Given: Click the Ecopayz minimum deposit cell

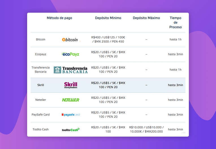Looking at the screenshot, I should click(108, 54).
